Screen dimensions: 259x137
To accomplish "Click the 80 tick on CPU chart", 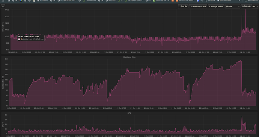I will pos(6,115).
